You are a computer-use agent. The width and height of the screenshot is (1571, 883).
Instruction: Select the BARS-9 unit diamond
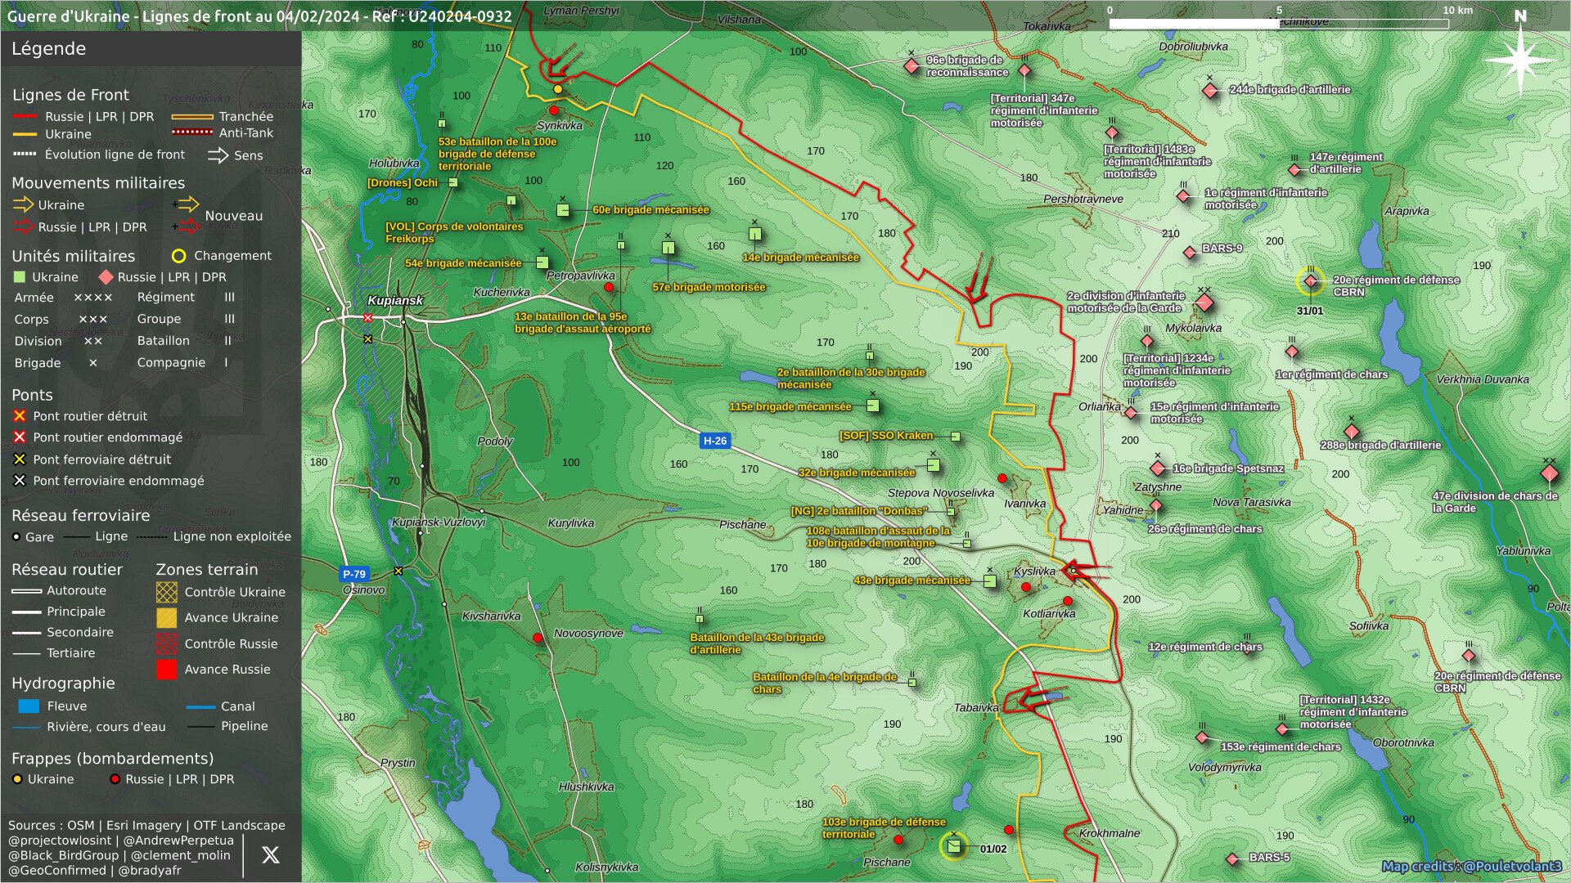tap(1190, 253)
